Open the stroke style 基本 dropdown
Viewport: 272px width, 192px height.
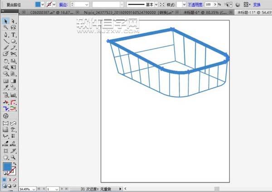[x=155, y=4]
